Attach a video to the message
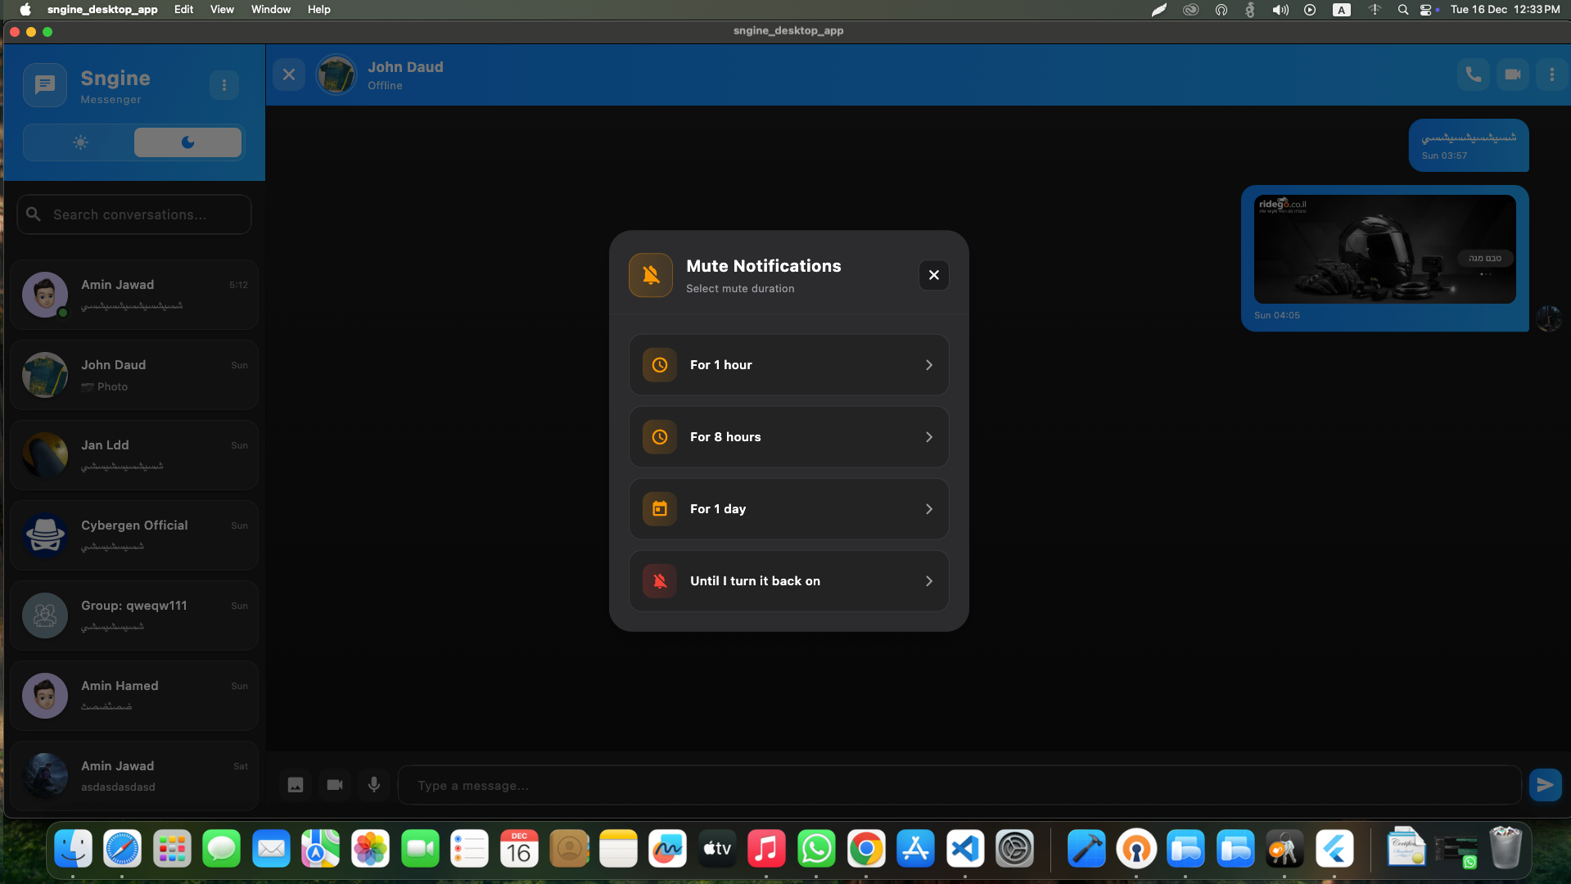Image resolution: width=1571 pixels, height=884 pixels. [x=334, y=784]
